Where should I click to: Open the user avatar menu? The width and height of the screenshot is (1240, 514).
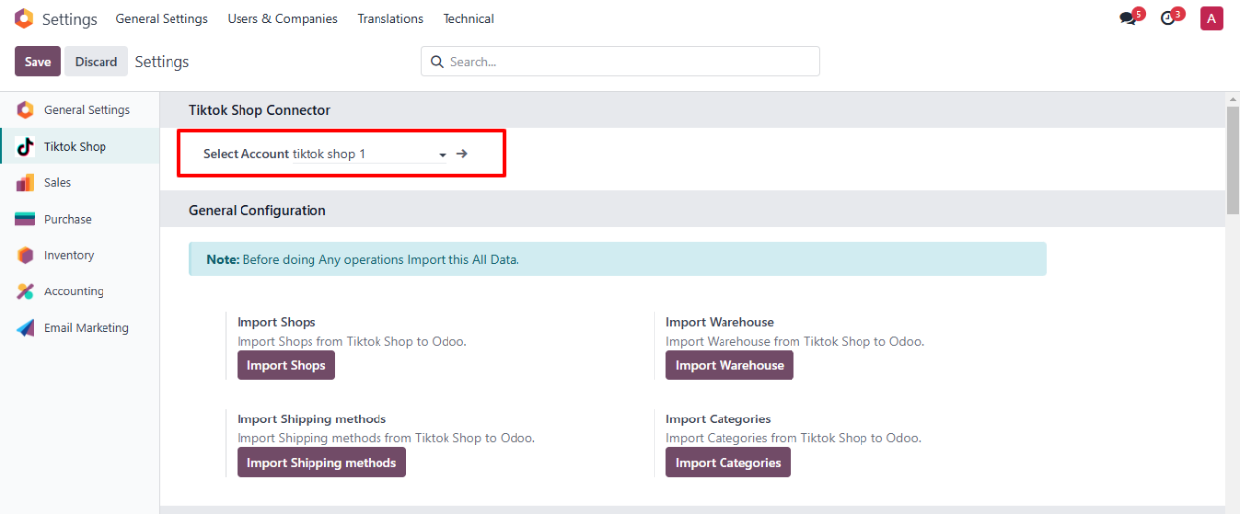[1211, 18]
